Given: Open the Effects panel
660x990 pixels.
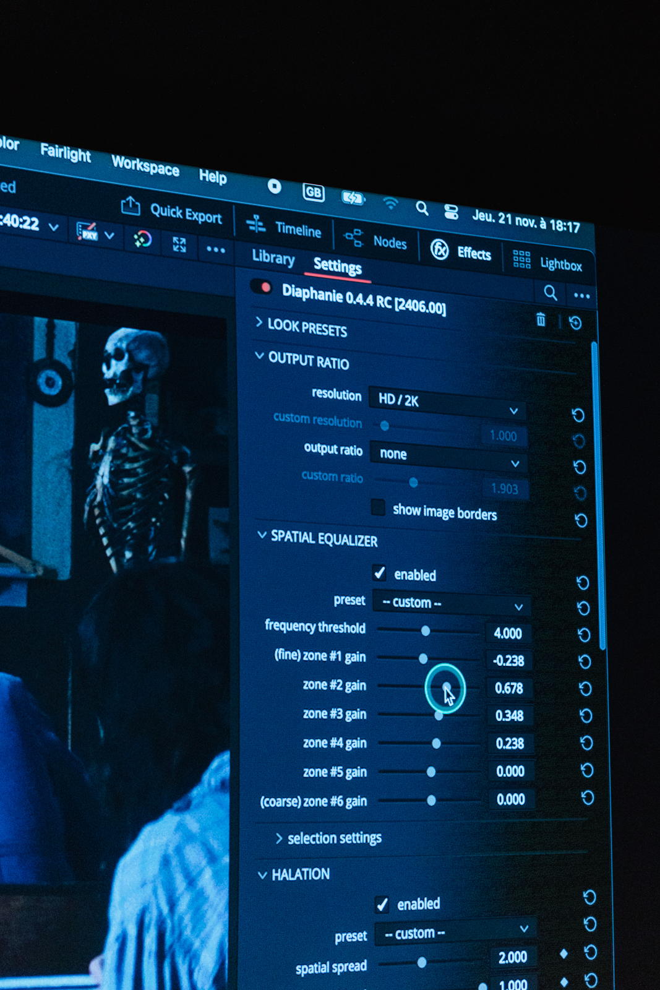Looking at the screenshot, I should 461,251.
